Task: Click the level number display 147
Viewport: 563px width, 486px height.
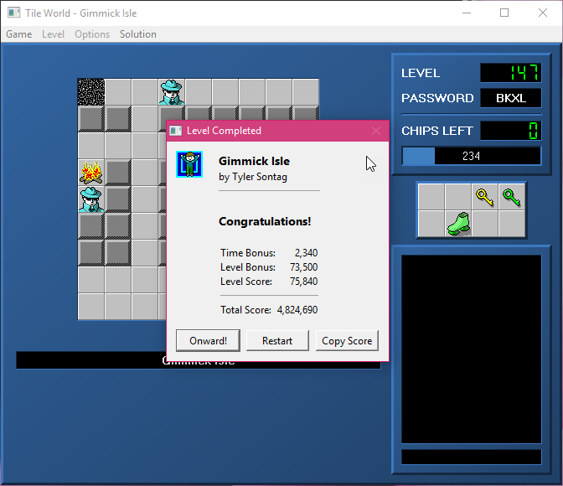Action: tap(510, 73)
